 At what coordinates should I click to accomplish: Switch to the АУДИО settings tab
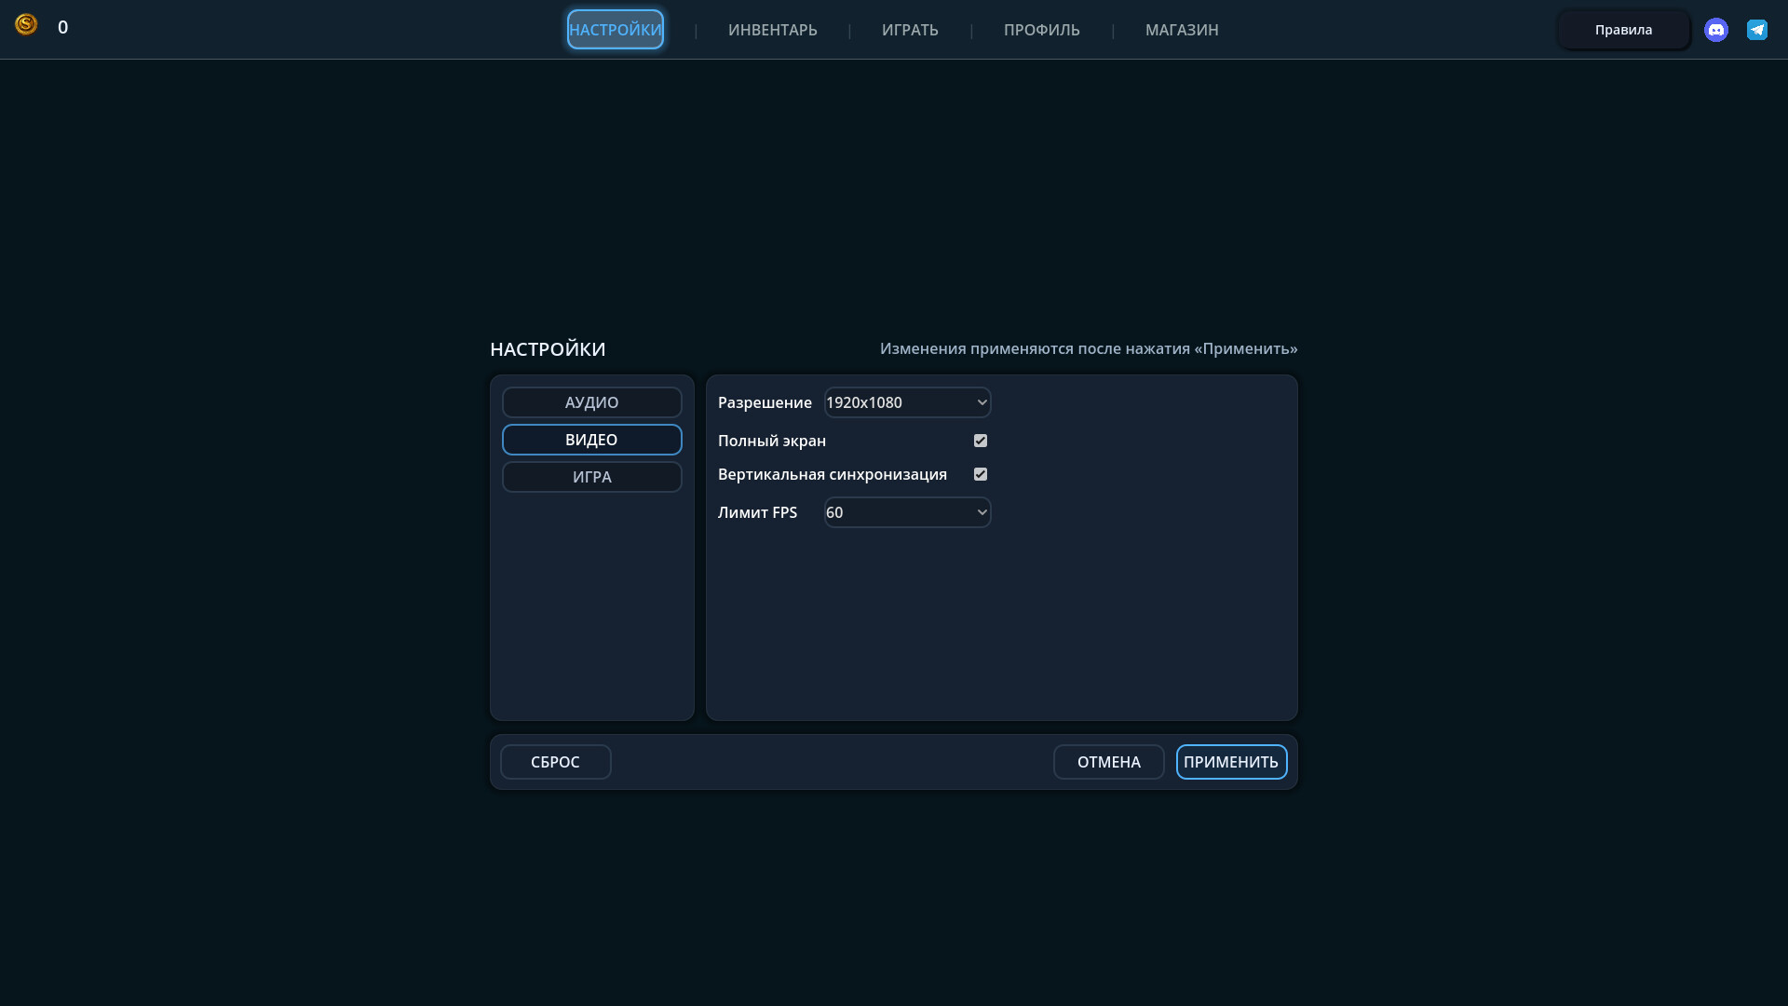point(592,402)
